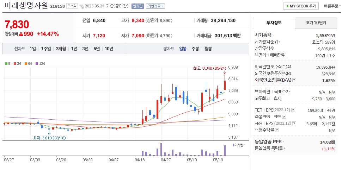Image resolution: width=342 pixels, height=170 pixels.
Task: Click the 미래생명자원 stock name title
Action: 26,5
